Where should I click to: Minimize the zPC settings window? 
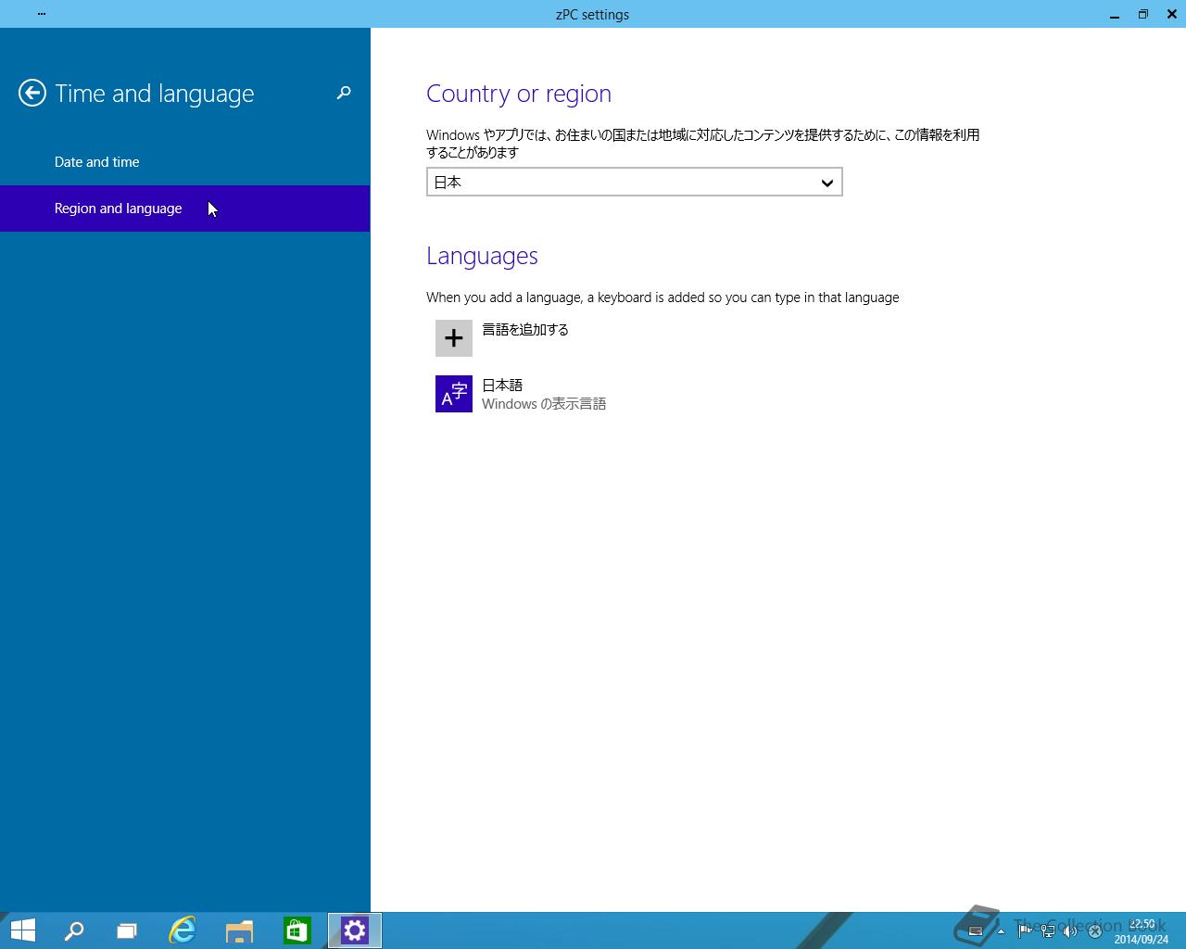[1115, 15]
